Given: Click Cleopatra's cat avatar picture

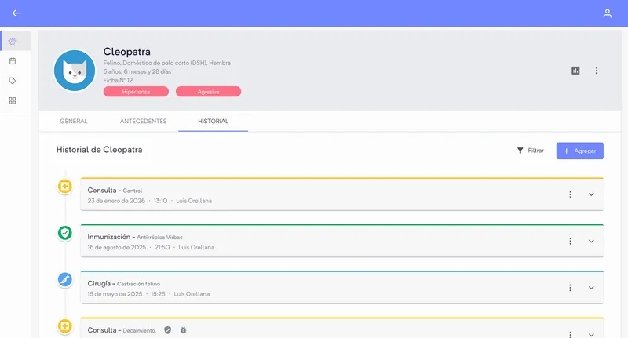Looking at the screenshot, I should click(x=75, y=71).
